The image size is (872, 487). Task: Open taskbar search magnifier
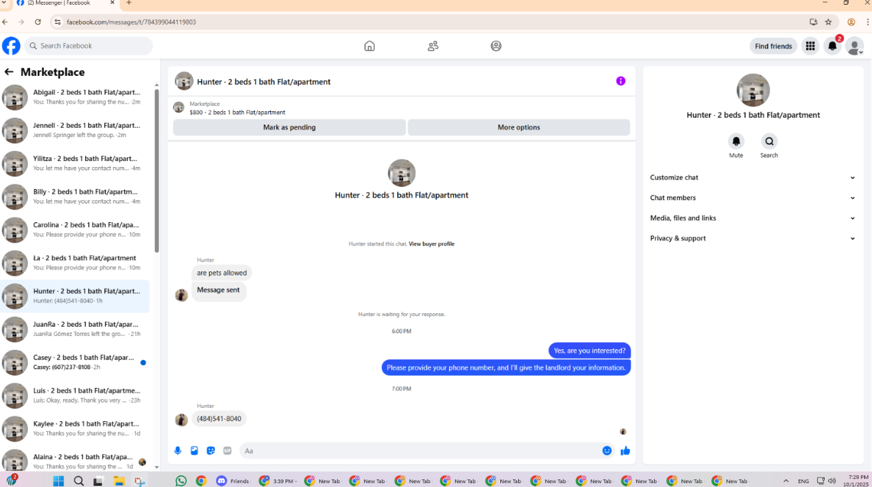click(78, 480)
